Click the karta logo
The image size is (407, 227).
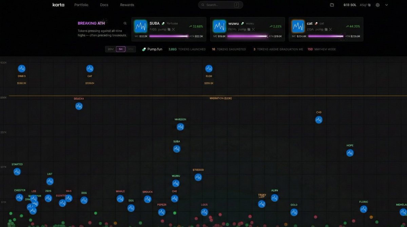pyautogui.click(x=58, y=5)
